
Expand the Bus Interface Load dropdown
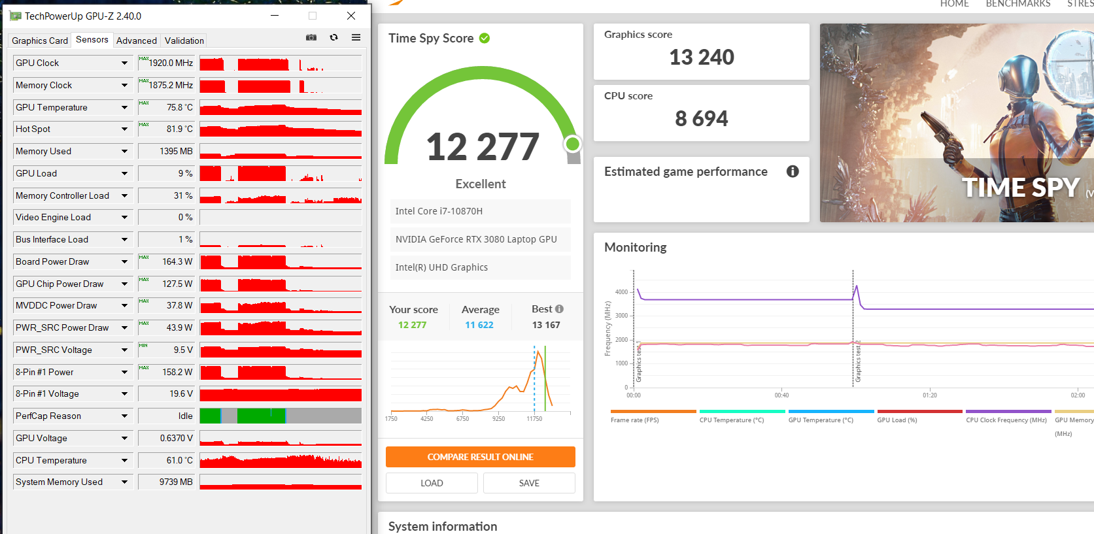click(124, 239)
